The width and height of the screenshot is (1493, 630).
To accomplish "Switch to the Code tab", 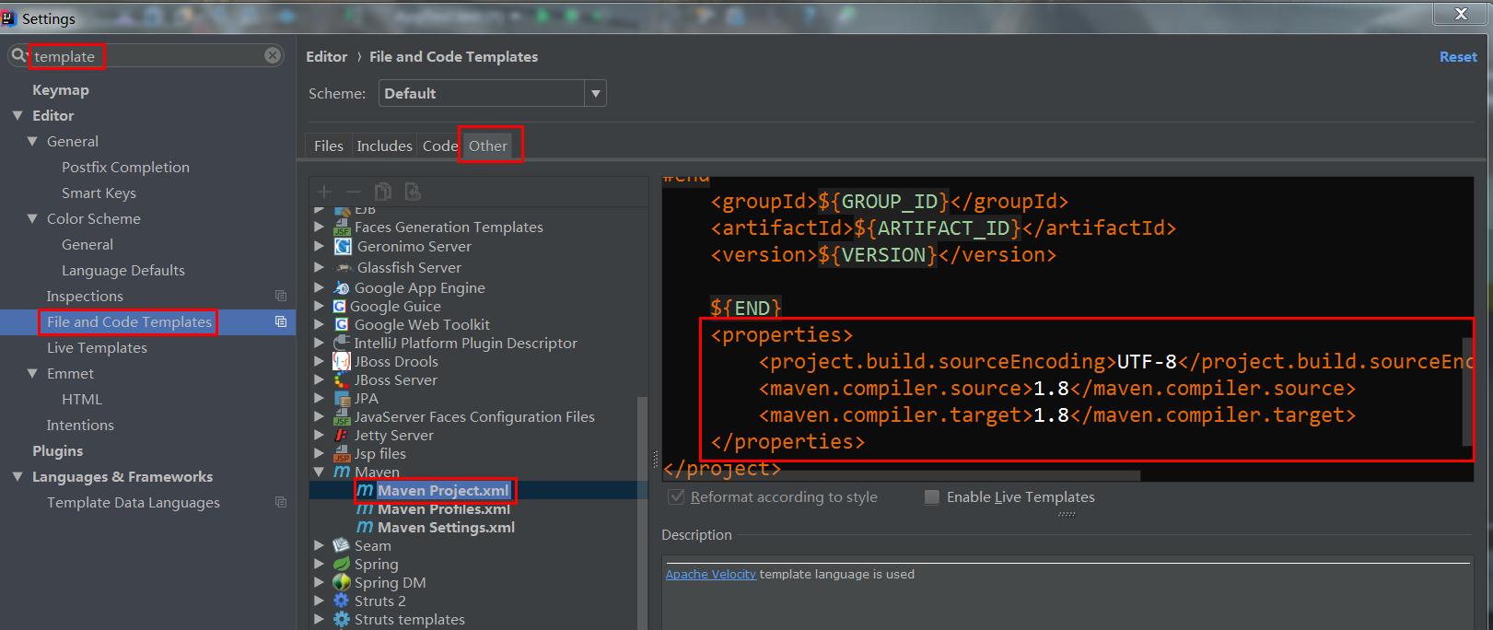I will pos(439,146).
